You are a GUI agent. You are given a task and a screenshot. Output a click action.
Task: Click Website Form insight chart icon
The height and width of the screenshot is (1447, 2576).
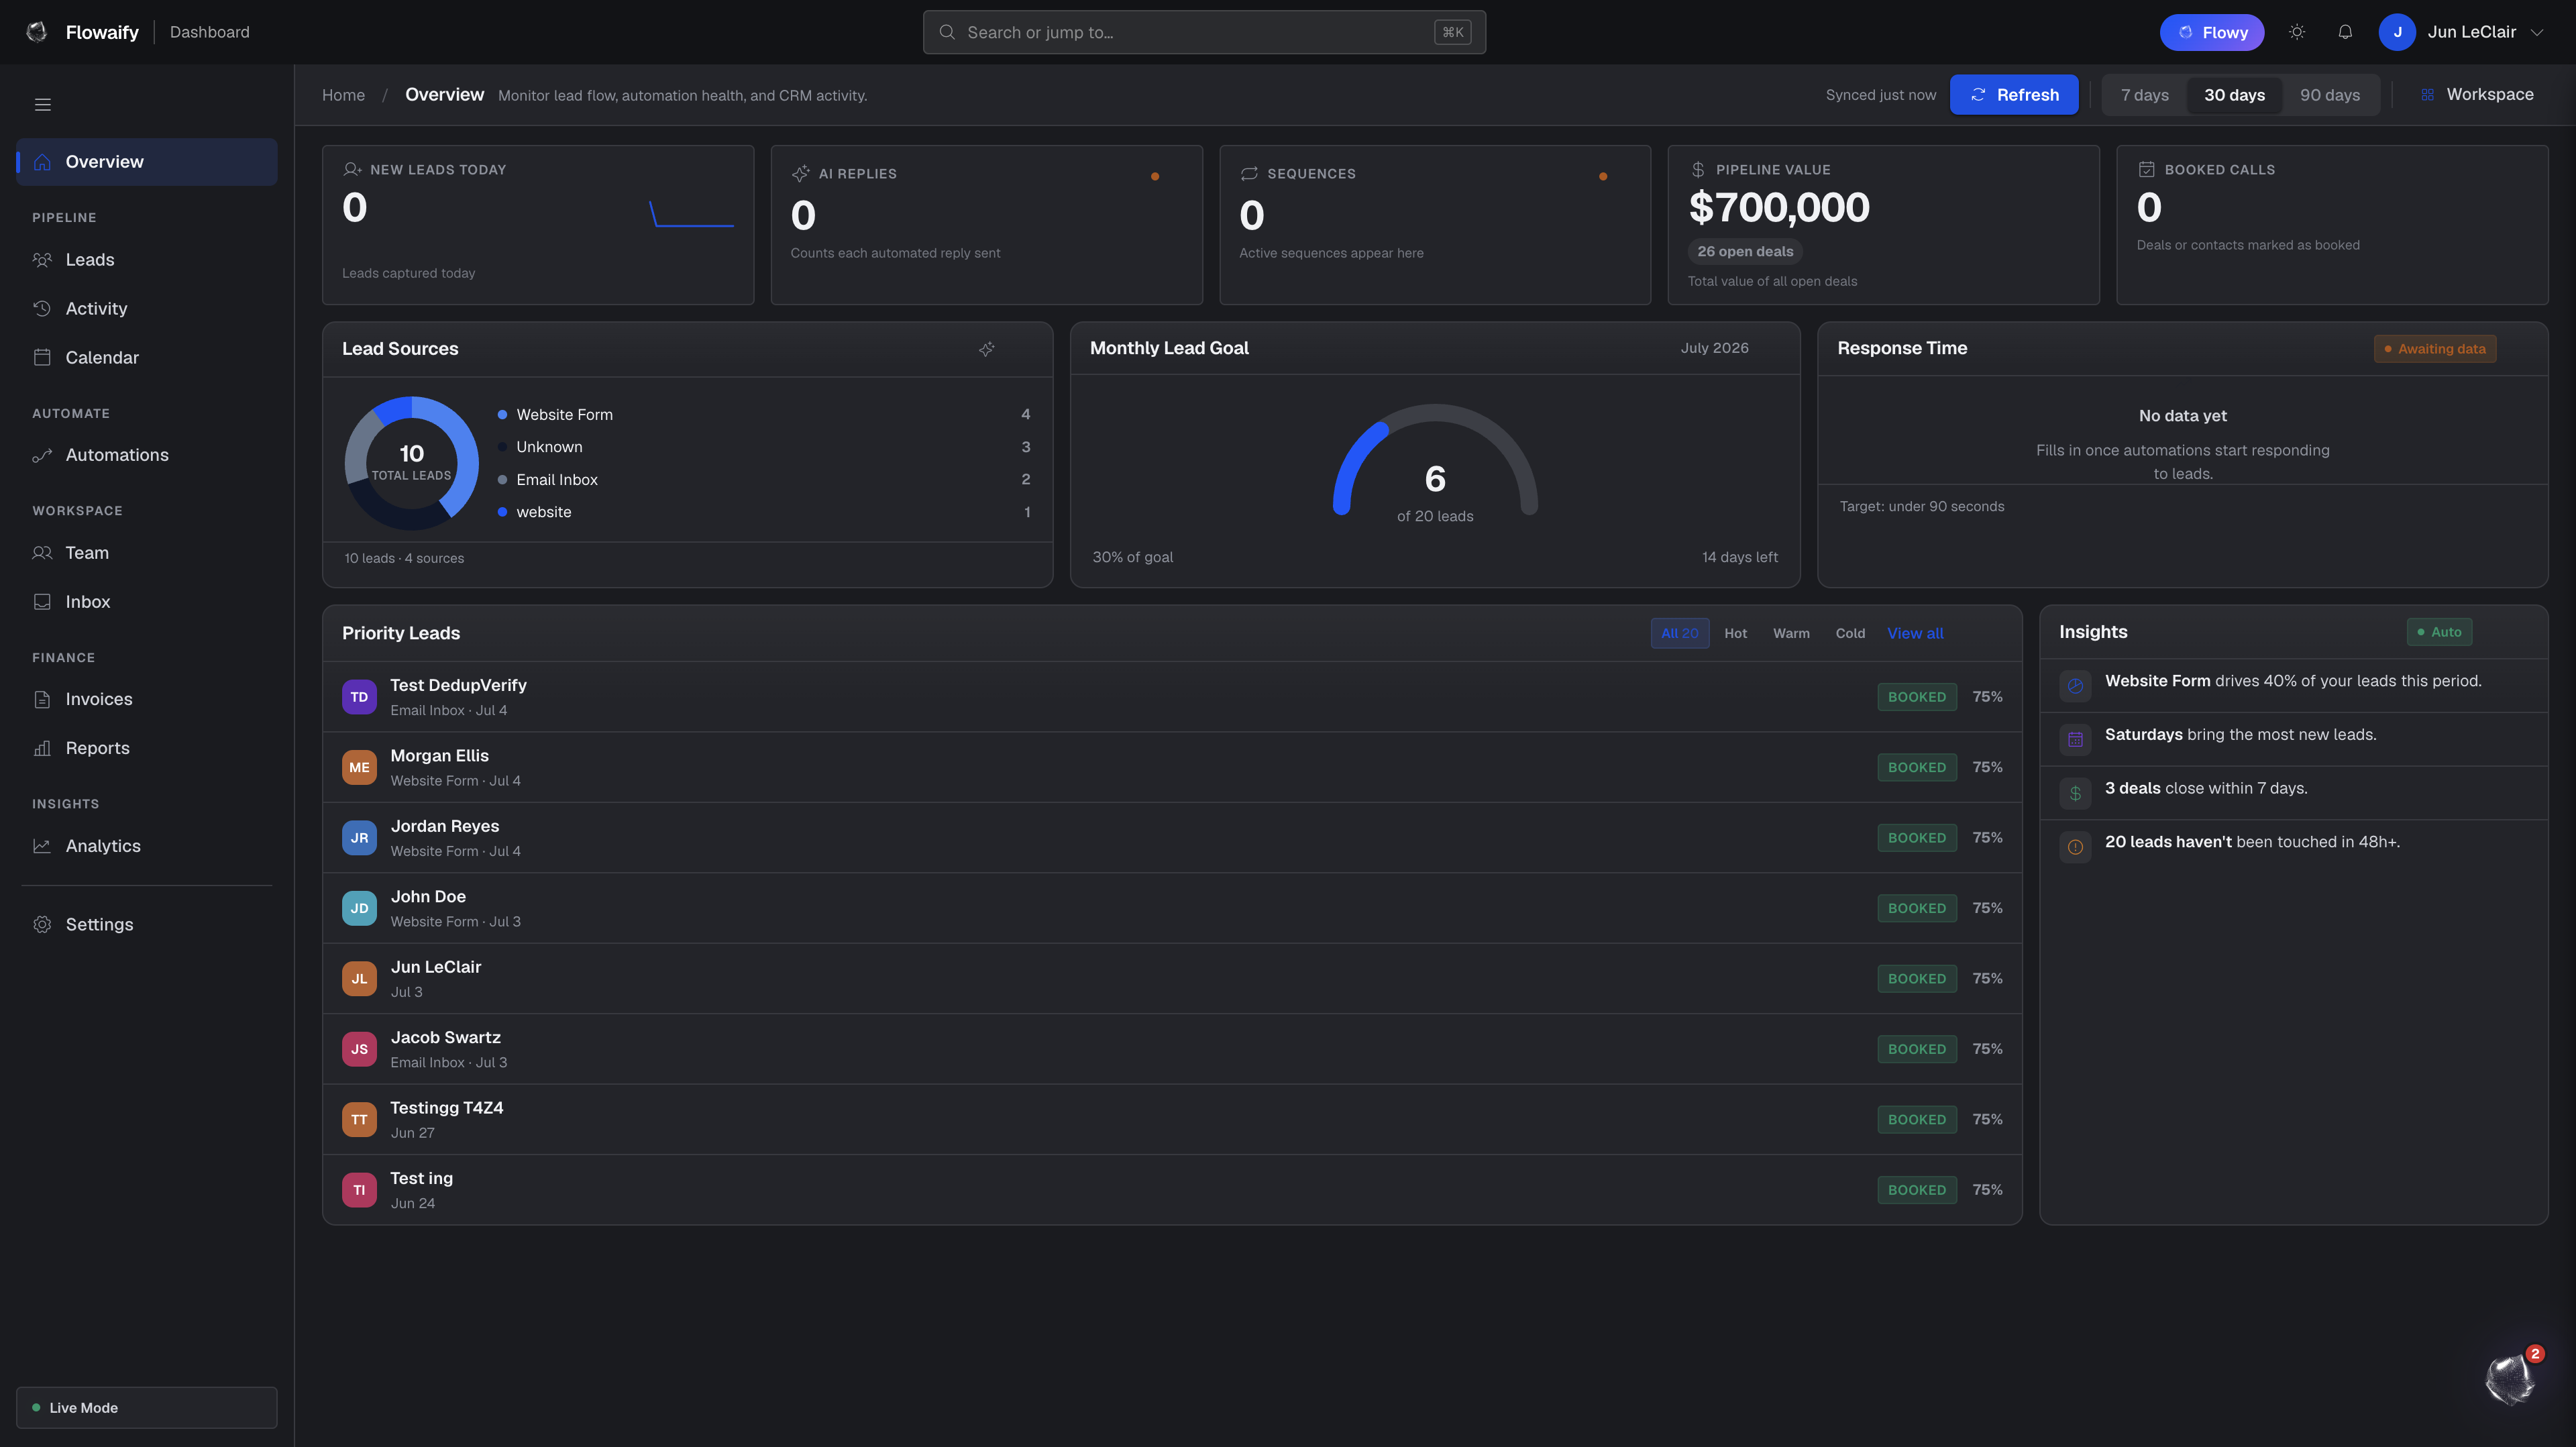(2076, 686)
